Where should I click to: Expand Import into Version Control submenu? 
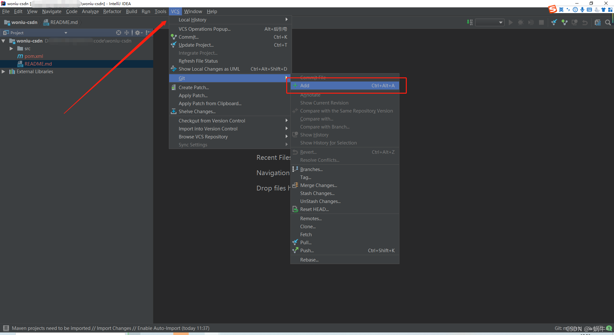click(230, 129)
